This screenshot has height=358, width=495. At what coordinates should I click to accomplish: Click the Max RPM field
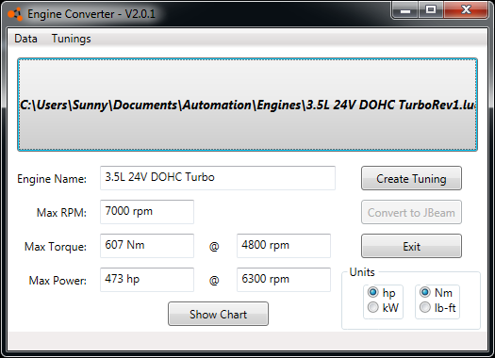147,212
